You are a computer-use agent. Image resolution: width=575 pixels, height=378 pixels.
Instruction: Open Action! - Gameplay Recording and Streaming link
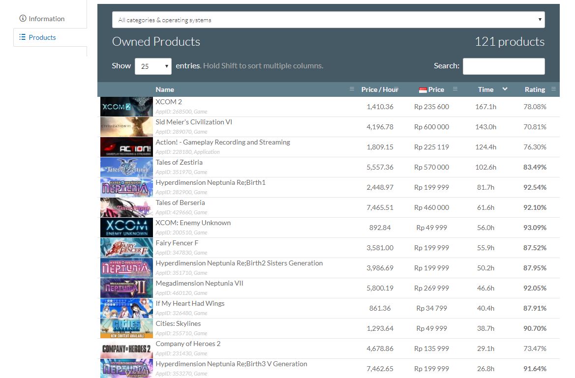pos(223,142)
